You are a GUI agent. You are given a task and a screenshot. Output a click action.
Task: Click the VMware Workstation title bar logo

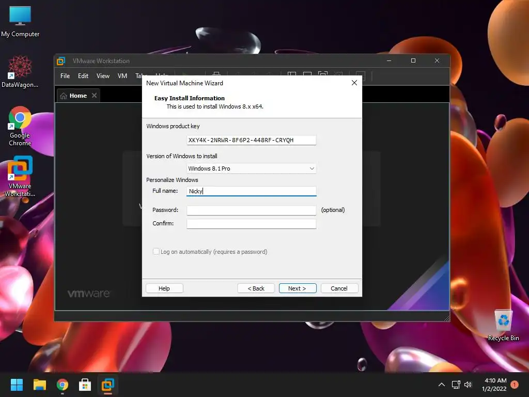click(x=61, y=61)
